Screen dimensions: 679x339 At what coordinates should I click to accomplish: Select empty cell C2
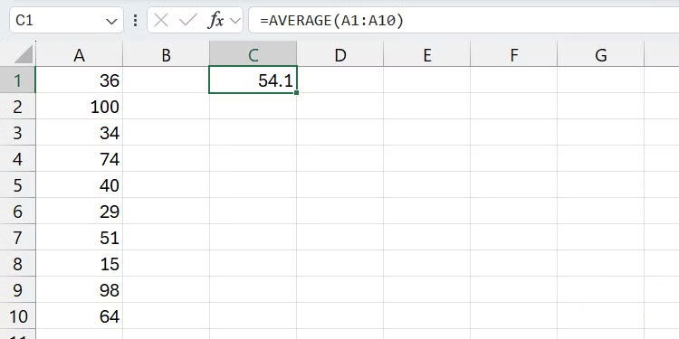click(253, 107)
